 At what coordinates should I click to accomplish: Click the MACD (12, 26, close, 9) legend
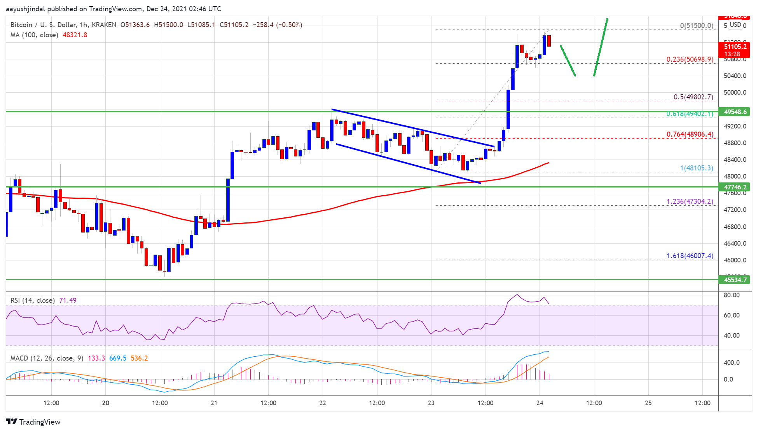click(47, 358)
